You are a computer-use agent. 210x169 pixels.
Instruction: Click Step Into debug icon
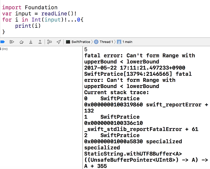(x=31, y=42)
